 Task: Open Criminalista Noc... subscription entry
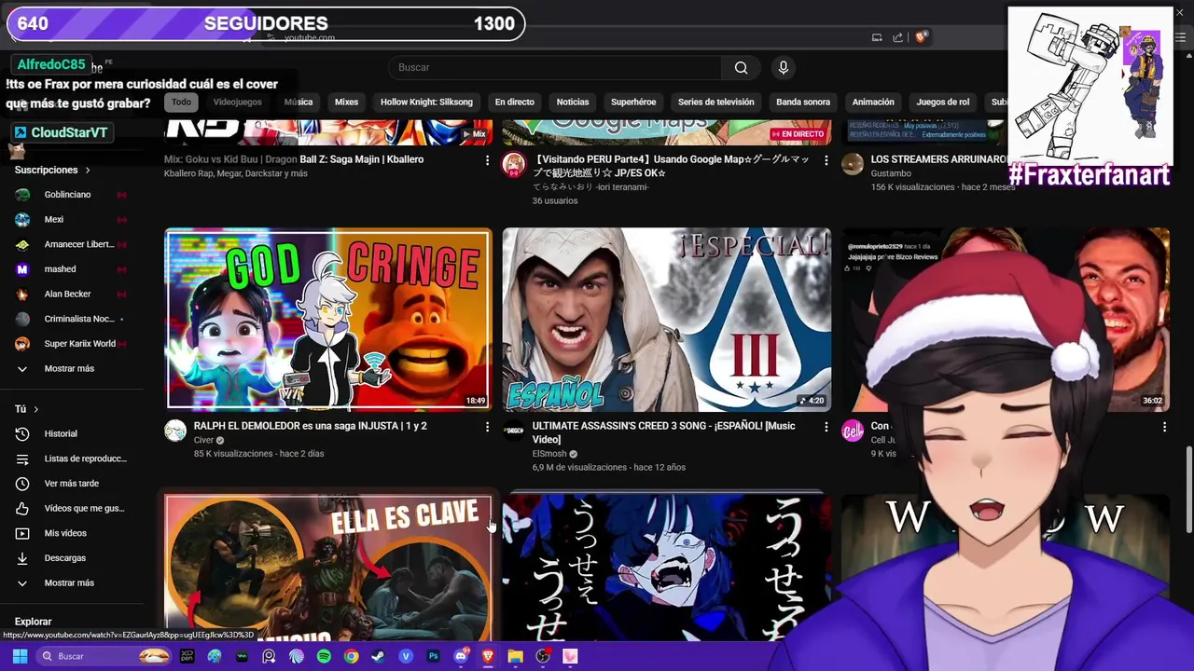[x=79, y=319]
